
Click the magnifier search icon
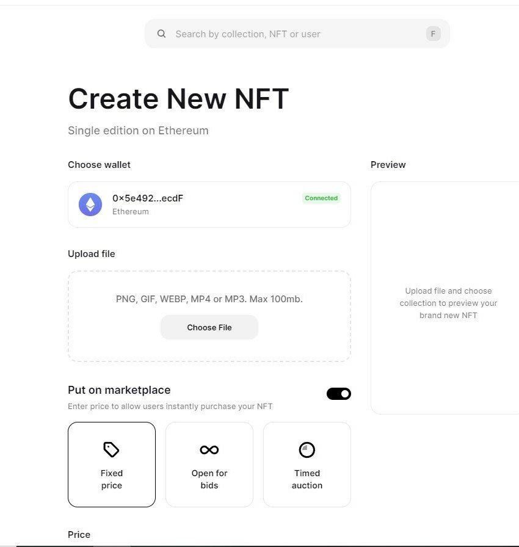[x=161, y=34]
